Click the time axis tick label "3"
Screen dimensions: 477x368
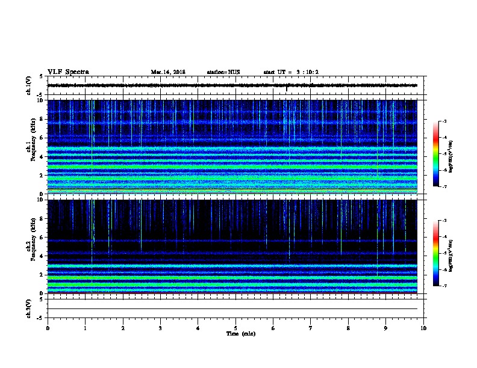(x=160, y=328)
